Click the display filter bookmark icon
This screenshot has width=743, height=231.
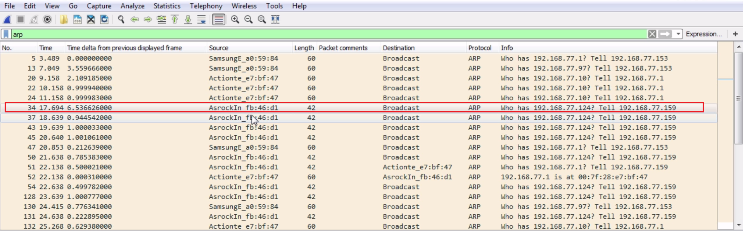[x=6, y=34]
